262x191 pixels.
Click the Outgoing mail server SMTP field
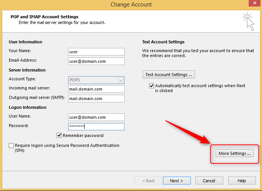tap(96, 99)
